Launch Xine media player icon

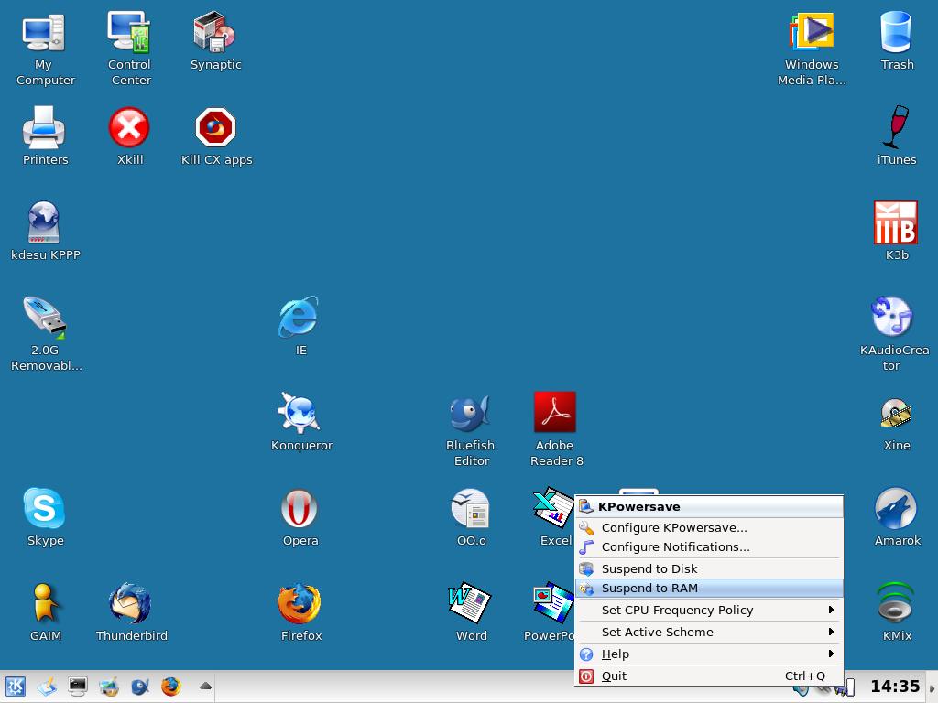click(x=896, y=414)
